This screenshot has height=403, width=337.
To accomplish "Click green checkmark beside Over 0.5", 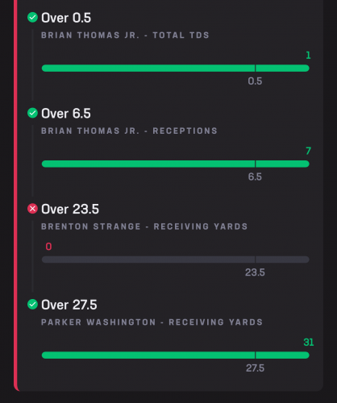I will pyautogui.click(x=32, y=18).
